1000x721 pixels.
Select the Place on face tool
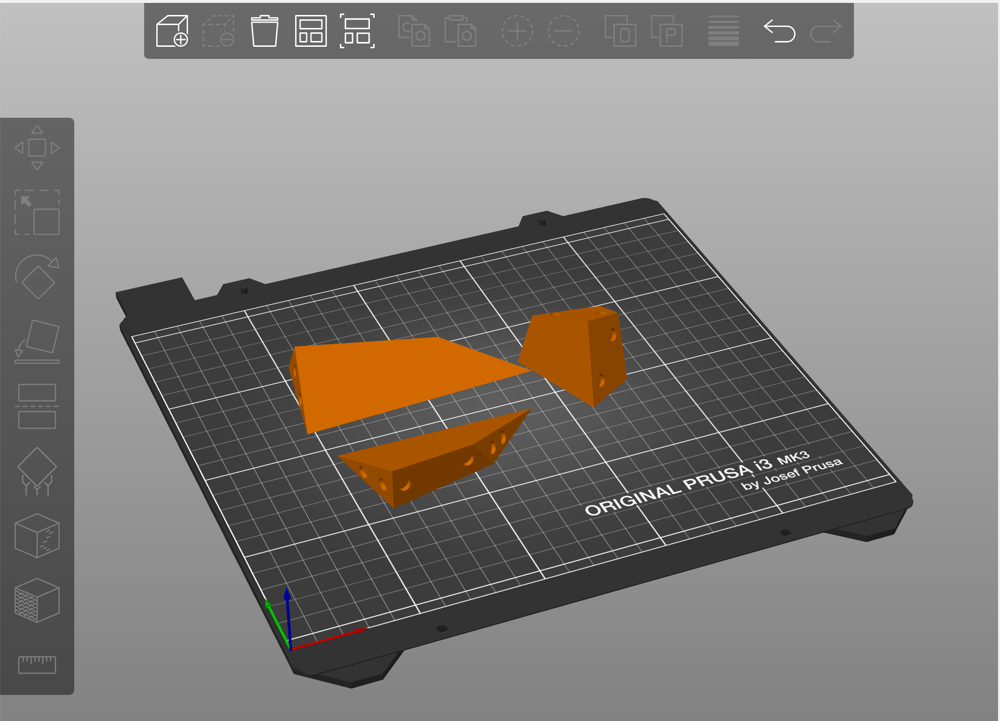tap(37, 342)
